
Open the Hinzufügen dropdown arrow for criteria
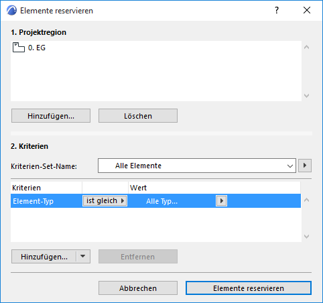pos(83,257)
